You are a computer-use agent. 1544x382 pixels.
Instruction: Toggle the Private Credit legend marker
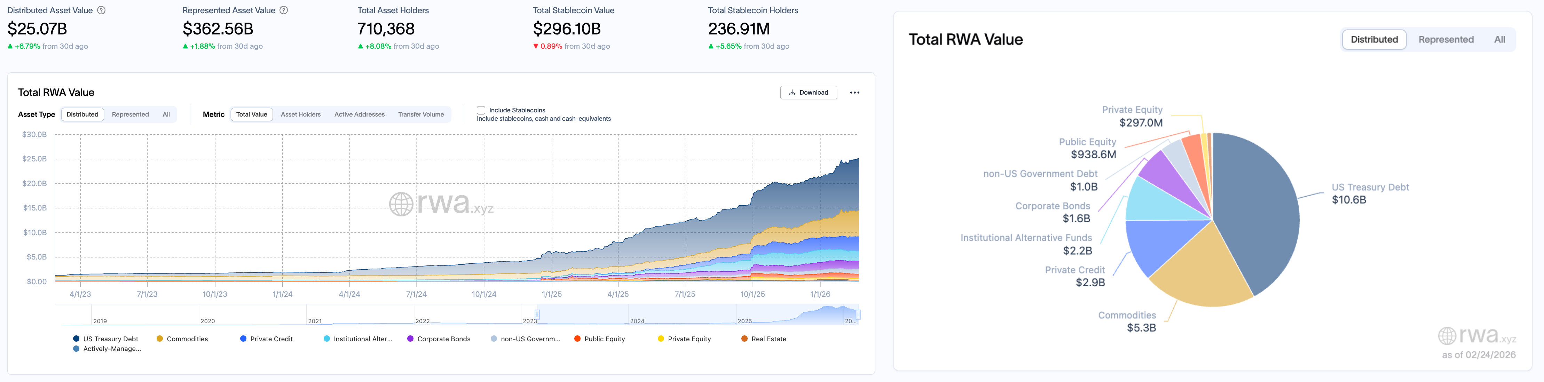point(243,339)
